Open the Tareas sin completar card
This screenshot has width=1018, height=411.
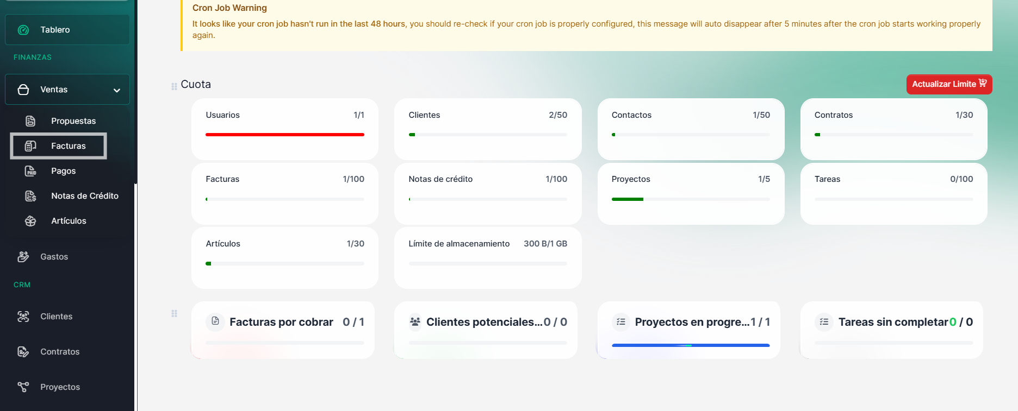point(892,330)
